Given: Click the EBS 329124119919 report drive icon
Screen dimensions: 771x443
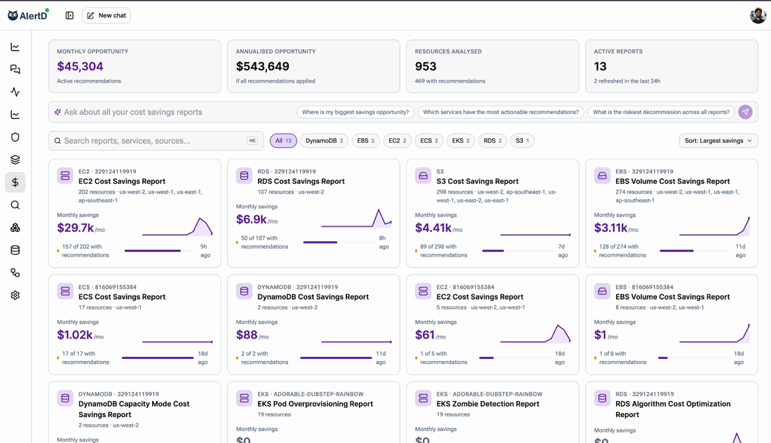Looking at the screenshot, I should (602, 175).
